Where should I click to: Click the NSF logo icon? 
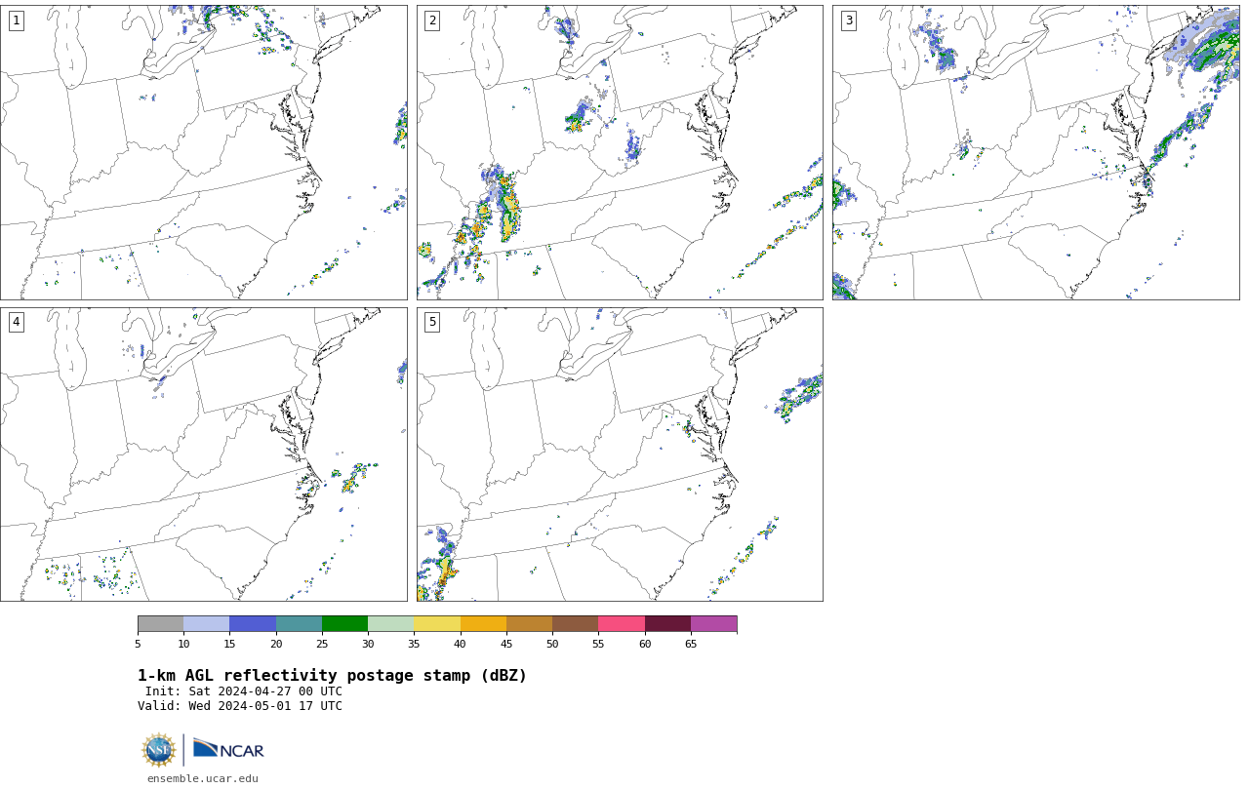[159, 750]
